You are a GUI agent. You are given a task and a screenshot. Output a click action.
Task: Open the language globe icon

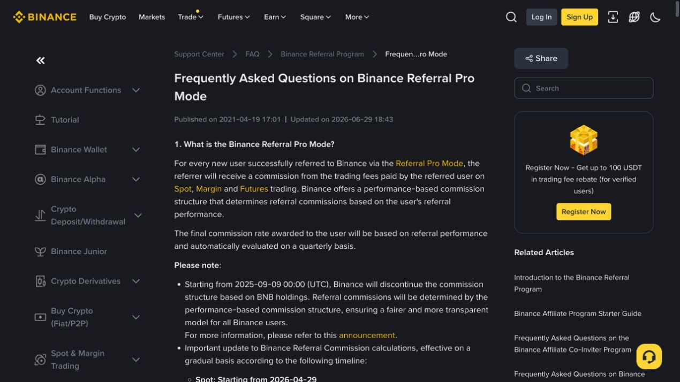pos(634,17)
